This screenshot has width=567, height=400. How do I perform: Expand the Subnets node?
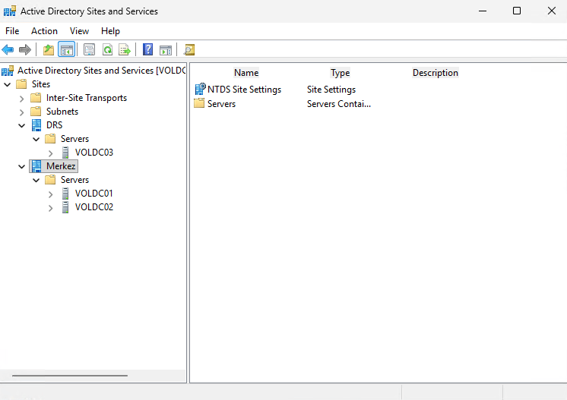click(22, 112)
